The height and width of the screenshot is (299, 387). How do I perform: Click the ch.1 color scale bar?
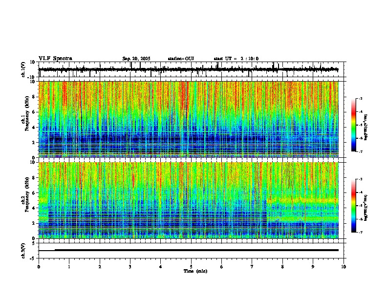(x=354, y=125)
